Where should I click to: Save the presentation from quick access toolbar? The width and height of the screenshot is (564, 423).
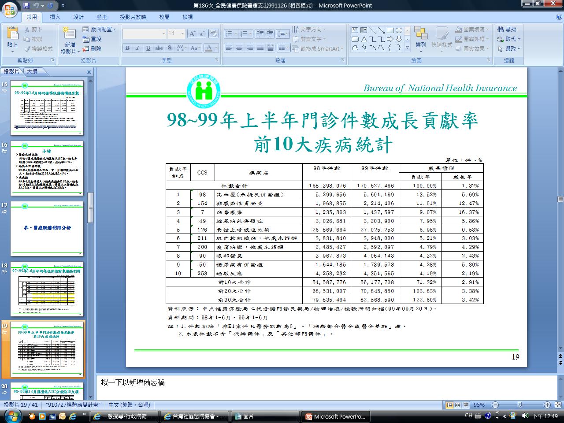26,5
